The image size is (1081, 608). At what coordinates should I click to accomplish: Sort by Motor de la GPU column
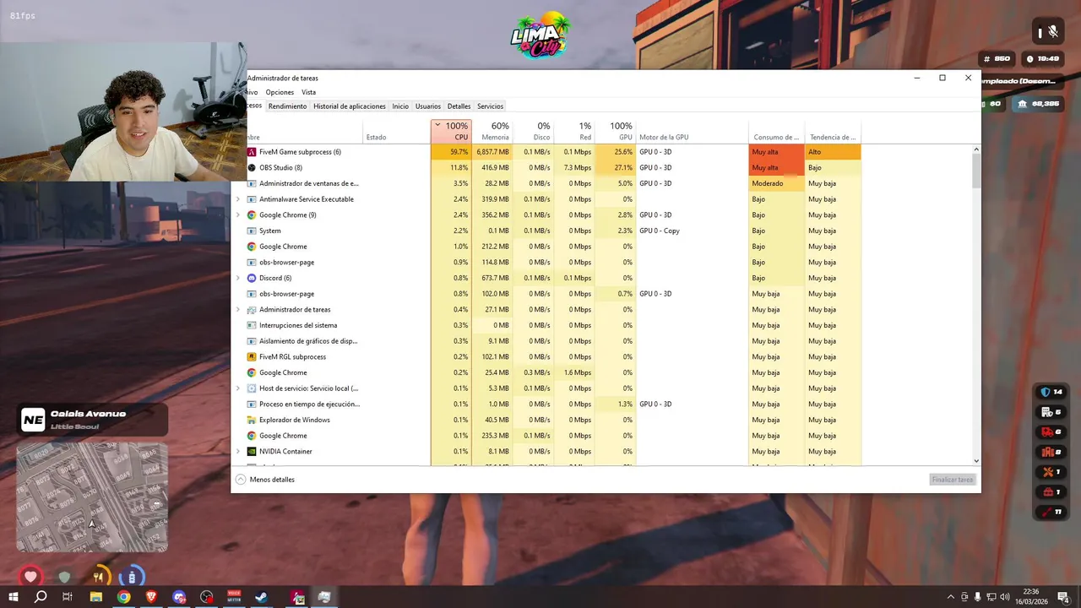692,131
